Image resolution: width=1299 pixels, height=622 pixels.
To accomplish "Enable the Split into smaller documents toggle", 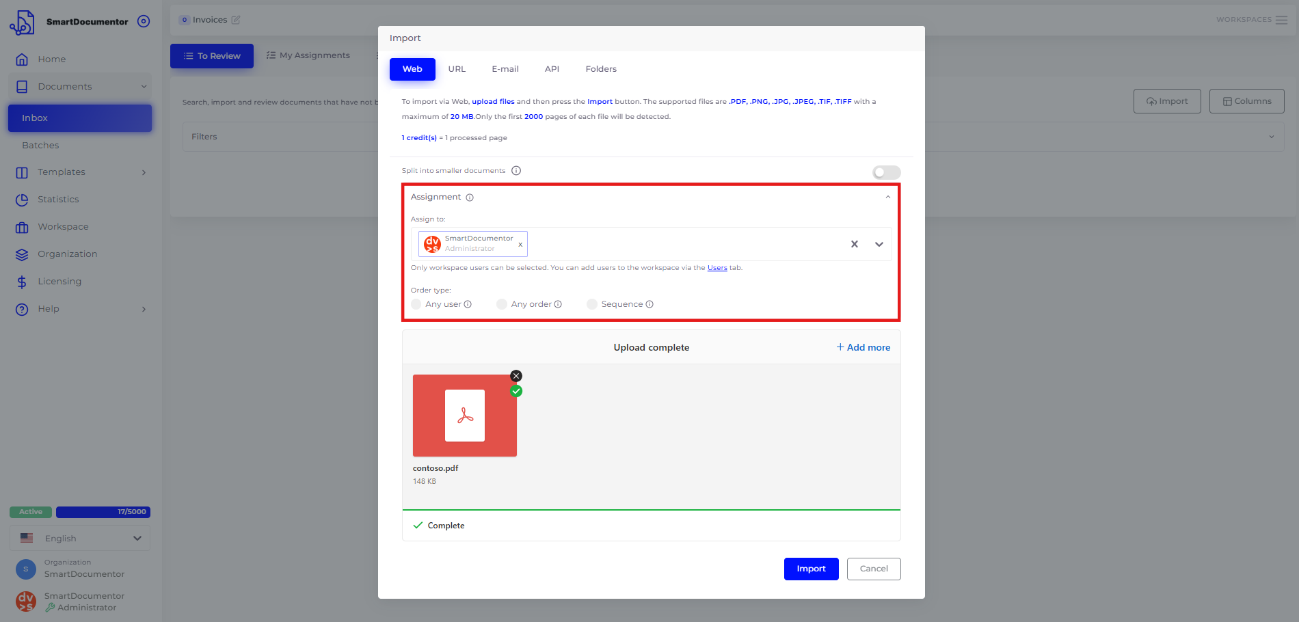I will point(886,172).
